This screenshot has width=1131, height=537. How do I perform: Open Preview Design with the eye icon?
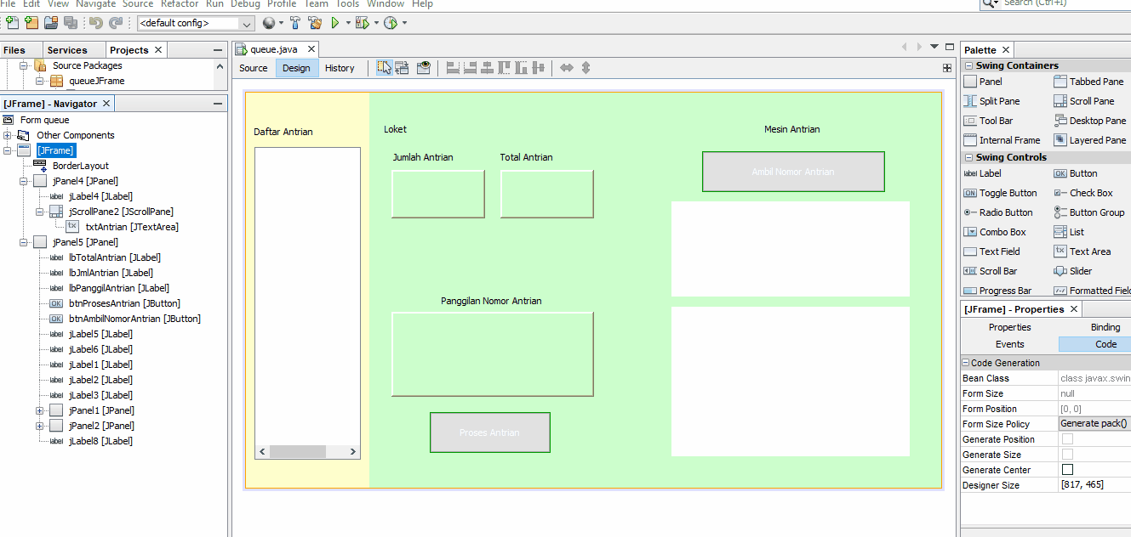click(x=423, y=67)
